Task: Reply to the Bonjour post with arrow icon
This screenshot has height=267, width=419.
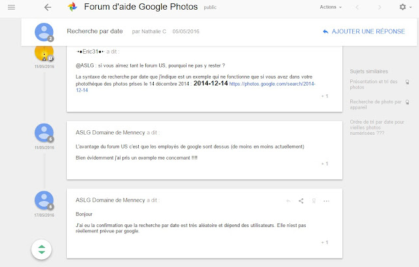Action: point(288,201)
